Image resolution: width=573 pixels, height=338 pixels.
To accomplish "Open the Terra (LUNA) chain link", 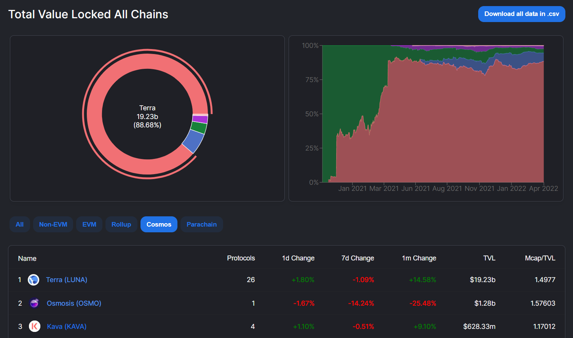I will pos(67,280).
